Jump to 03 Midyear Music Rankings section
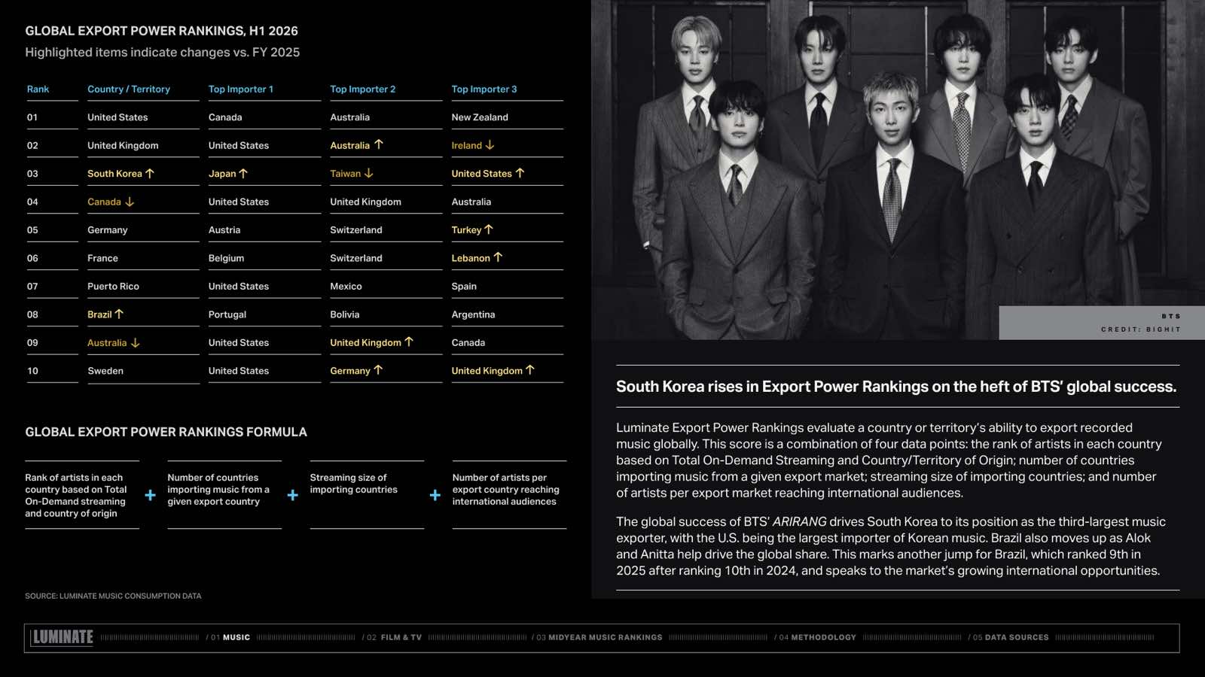 [597, 637]
